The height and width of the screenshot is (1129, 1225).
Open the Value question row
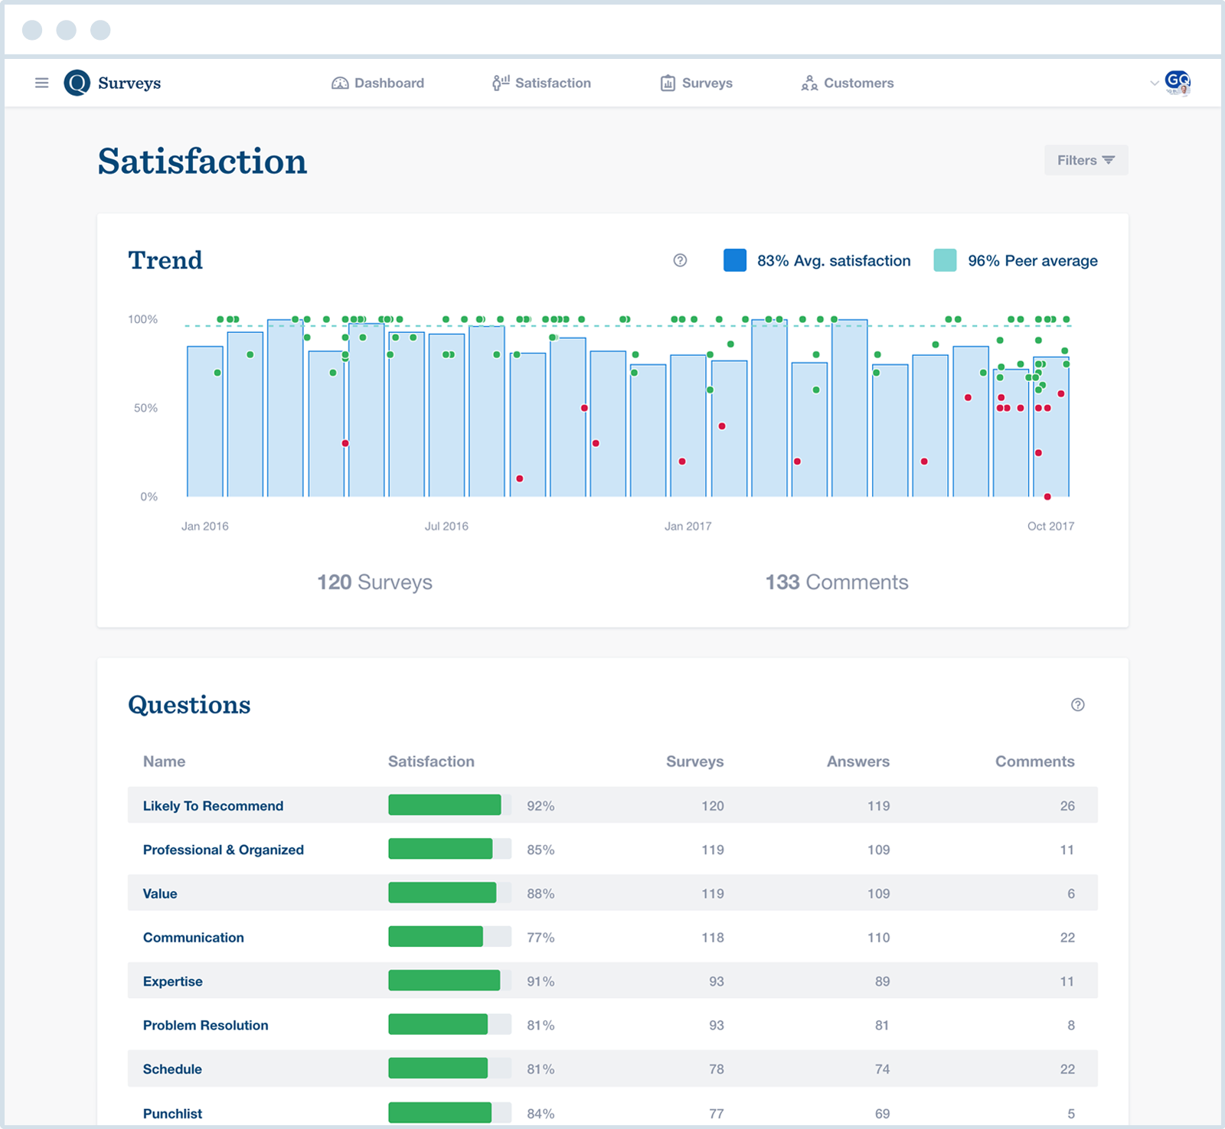pyautogui.click(x=612, y=893)
